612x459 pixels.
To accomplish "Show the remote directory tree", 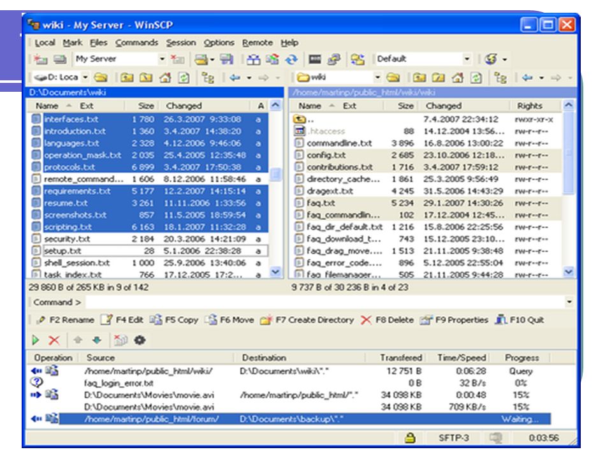I will click(x=500, y=78).
